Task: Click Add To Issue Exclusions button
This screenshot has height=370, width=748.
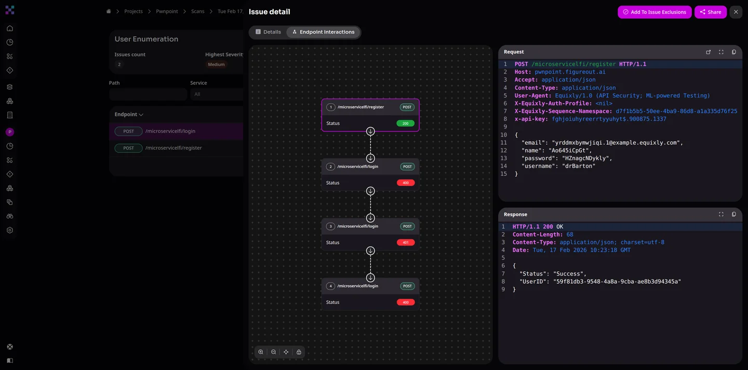Action: pyautogui.click(x=654, y=12)
